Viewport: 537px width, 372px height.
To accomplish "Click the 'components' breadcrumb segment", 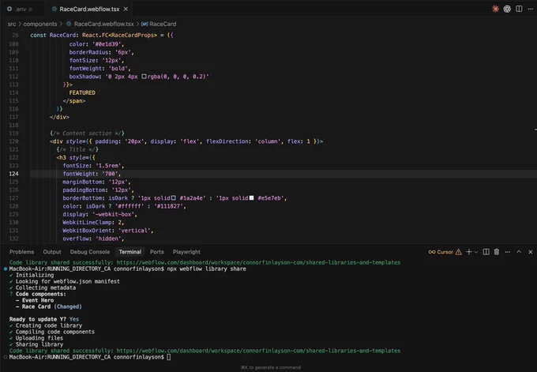I will (x=40, y=24).
